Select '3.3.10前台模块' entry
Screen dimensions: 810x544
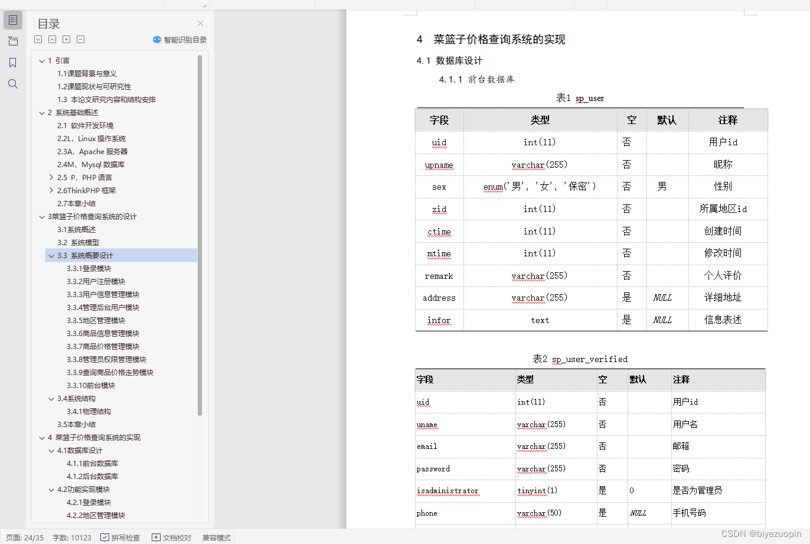(x=91, y=386)
